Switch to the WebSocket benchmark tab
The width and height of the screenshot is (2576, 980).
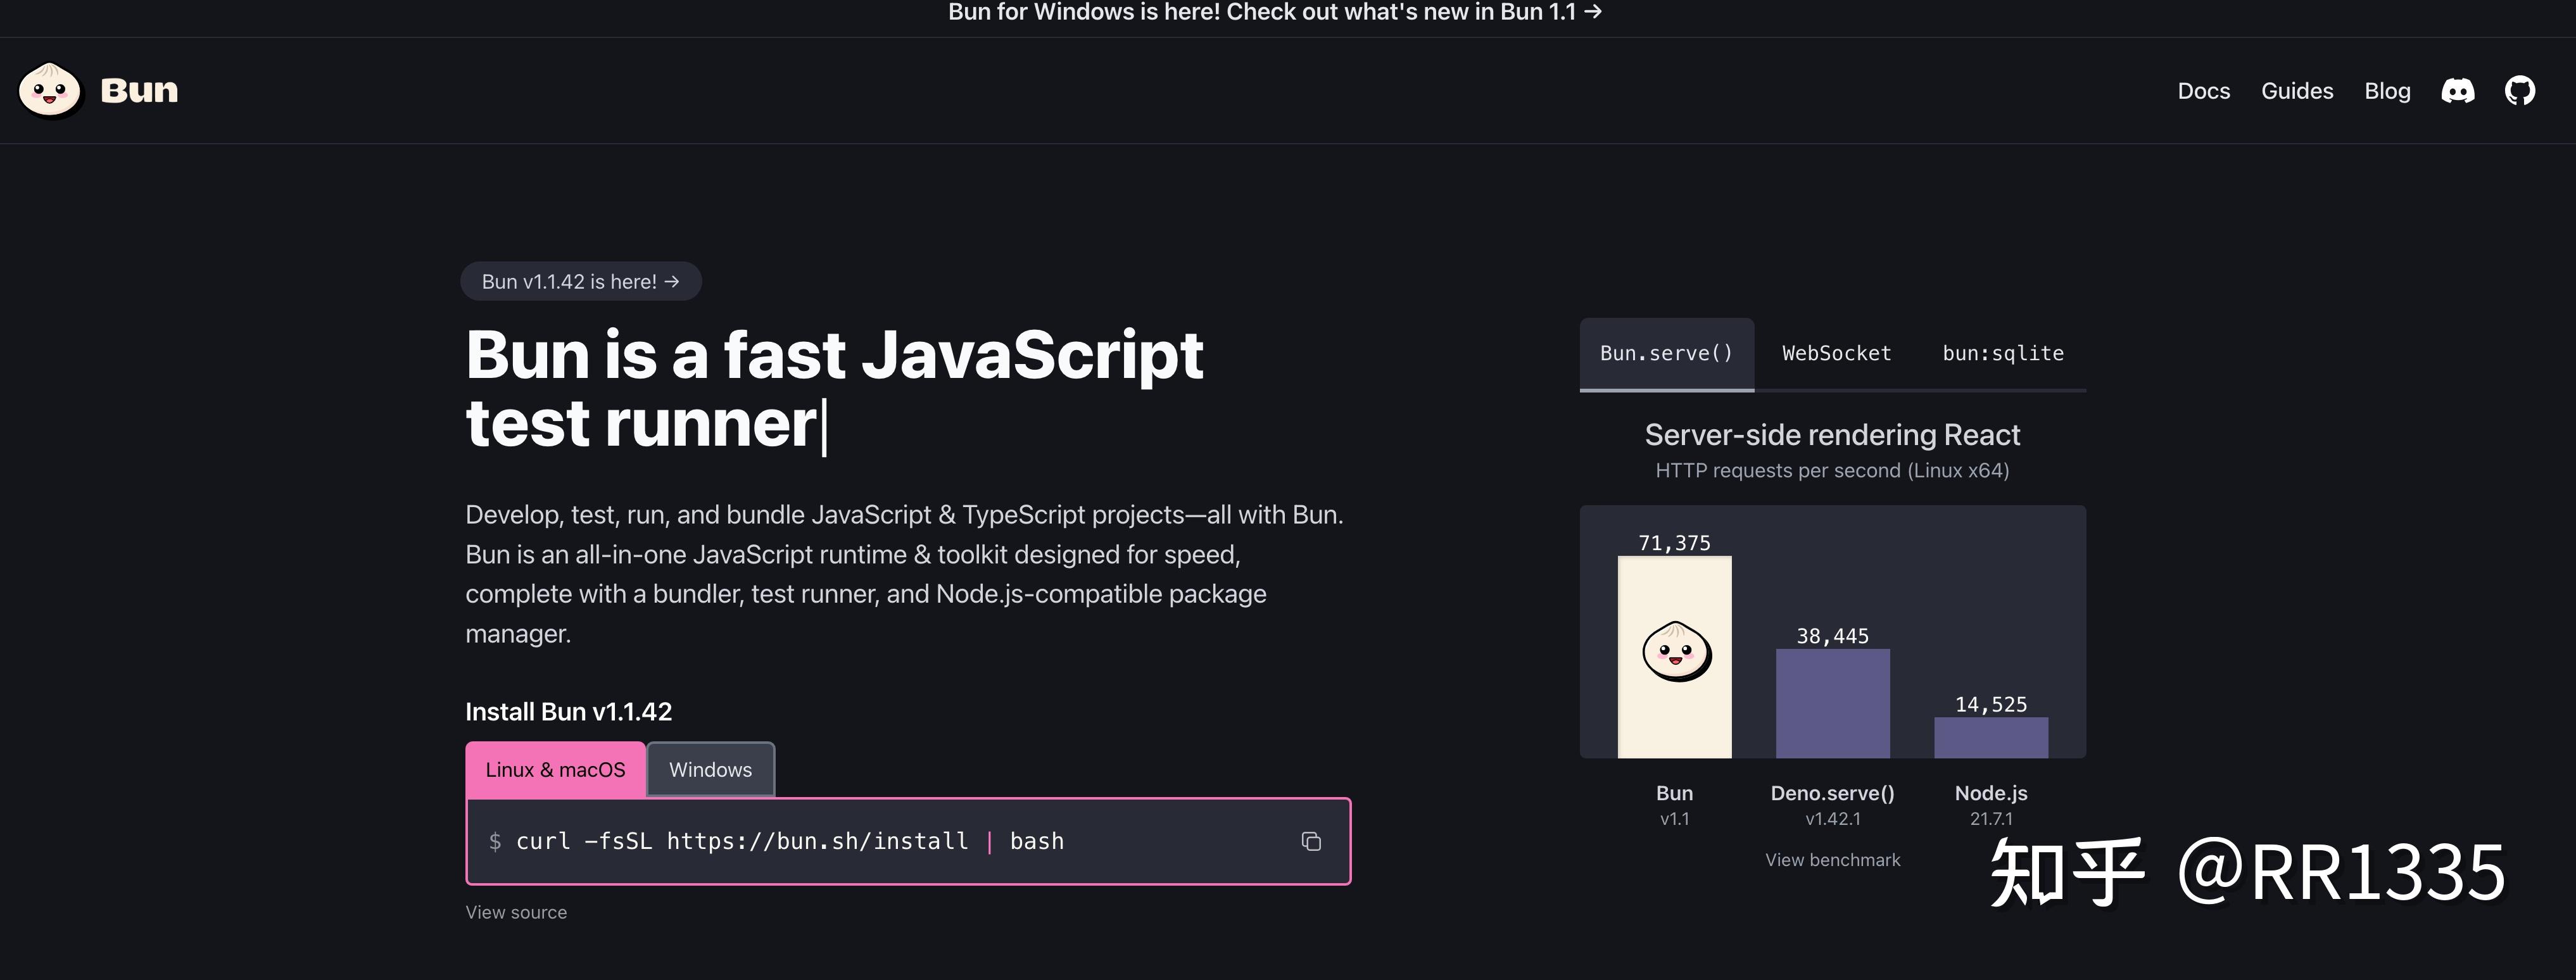click(1836, 353)
